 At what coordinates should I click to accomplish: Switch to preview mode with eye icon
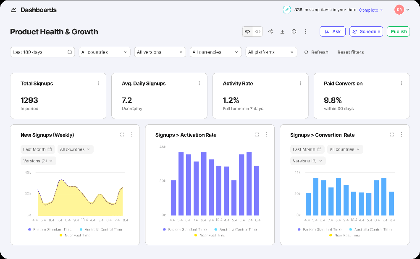click(x=247, y=31)
